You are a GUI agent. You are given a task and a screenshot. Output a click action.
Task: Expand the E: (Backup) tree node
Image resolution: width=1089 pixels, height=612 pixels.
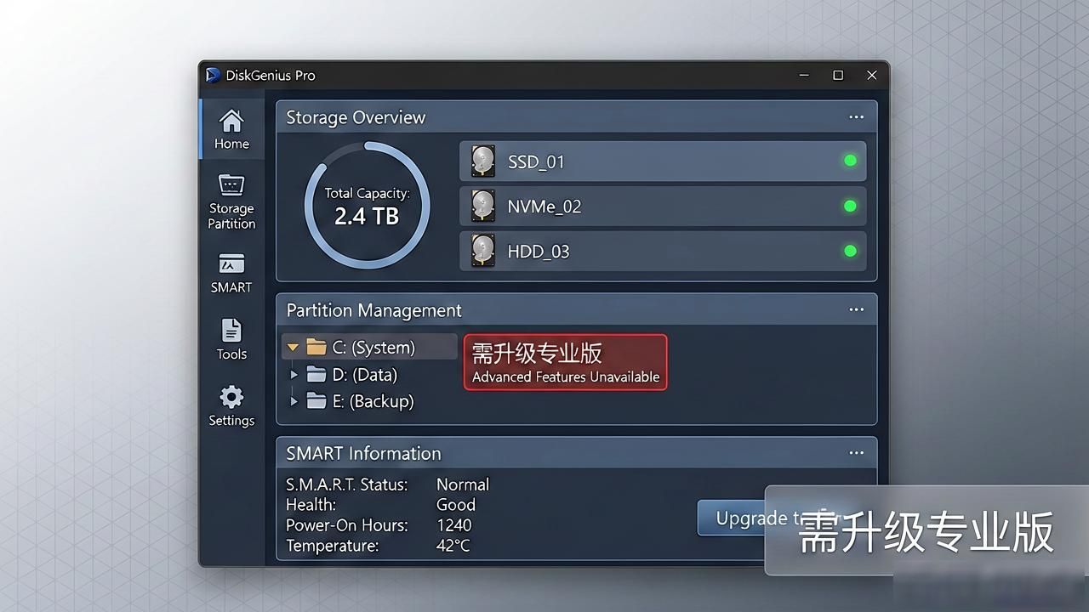click(x=294, y=400)
